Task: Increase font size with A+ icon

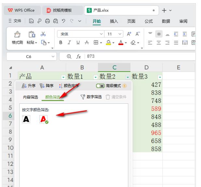Action: click(129, 34)
